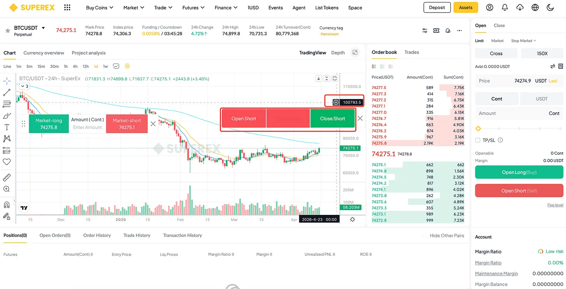Image resolution: width=566 pixels, height=289 pixels.
Task: Click the Market-long chart button
Action: [49, 124]
